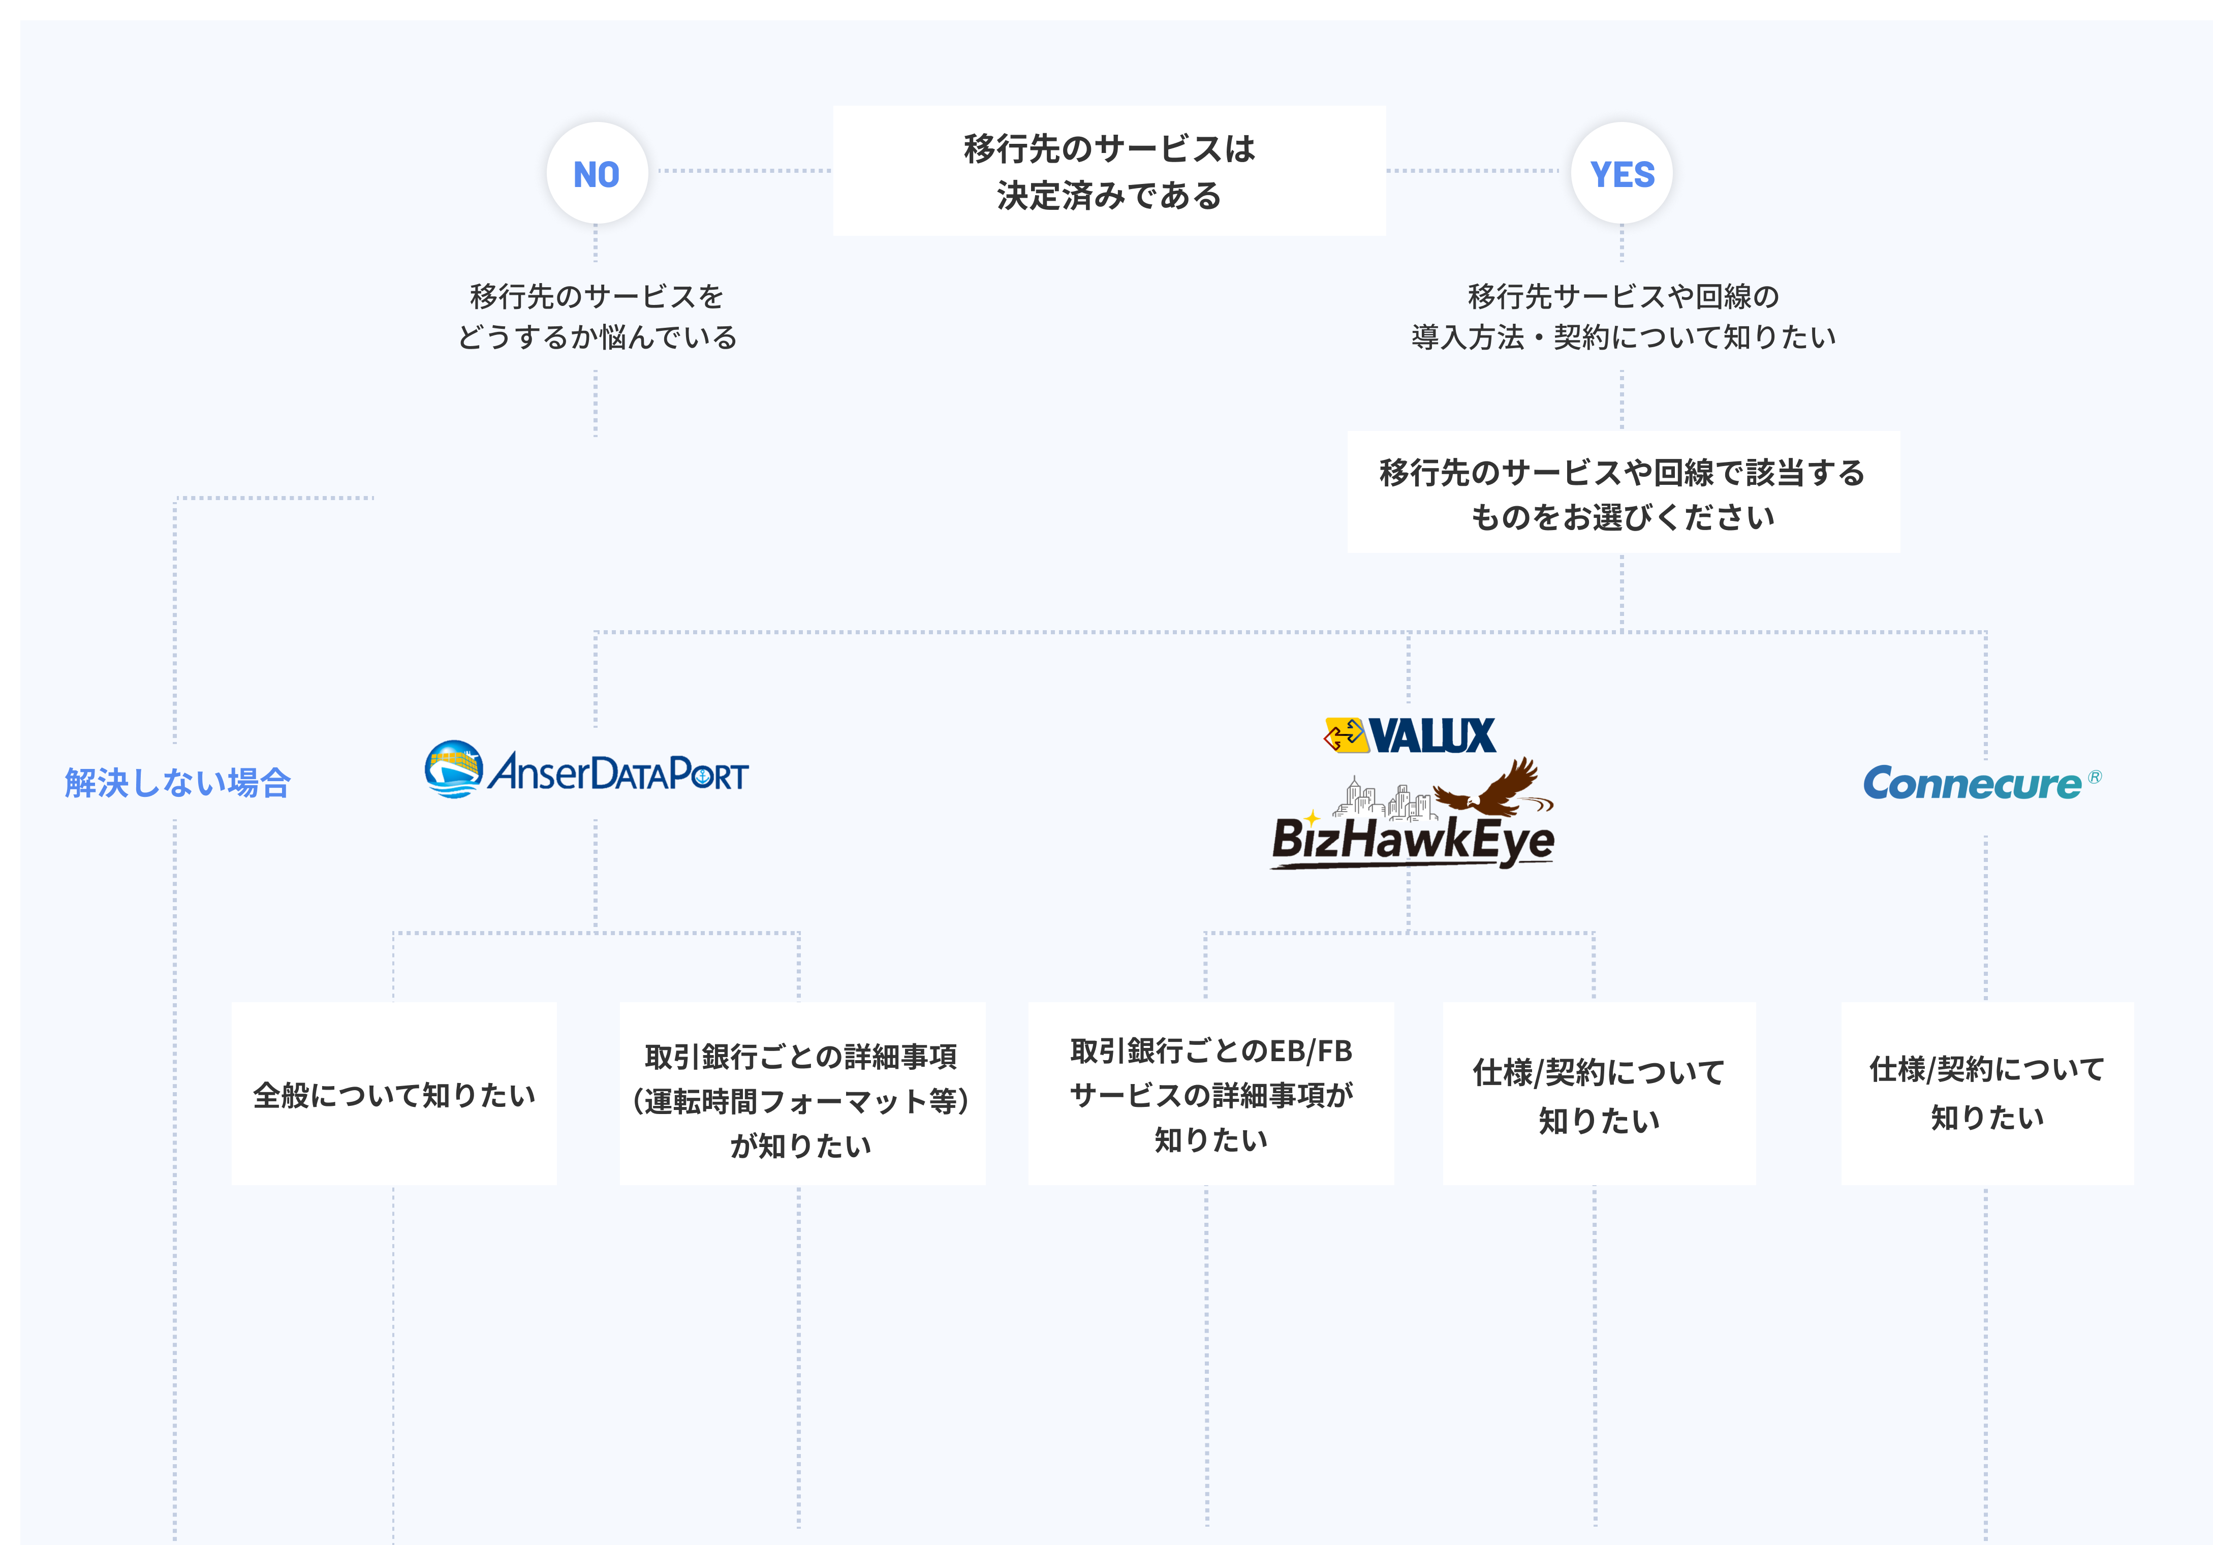Open Connecure 仕様/契約について知りたい card

pyautogui.click(x=1987, y=1094)
